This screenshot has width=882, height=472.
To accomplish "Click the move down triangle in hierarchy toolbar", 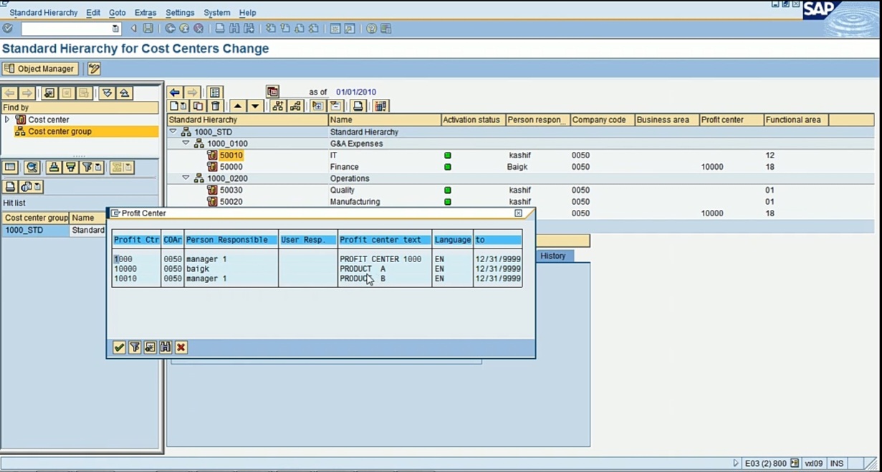I will click(x=254, y=106).
